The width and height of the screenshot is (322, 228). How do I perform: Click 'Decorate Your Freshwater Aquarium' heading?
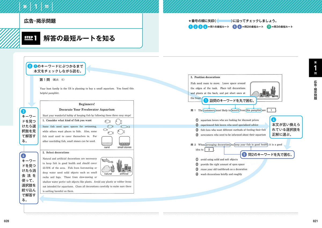point(87,110)
